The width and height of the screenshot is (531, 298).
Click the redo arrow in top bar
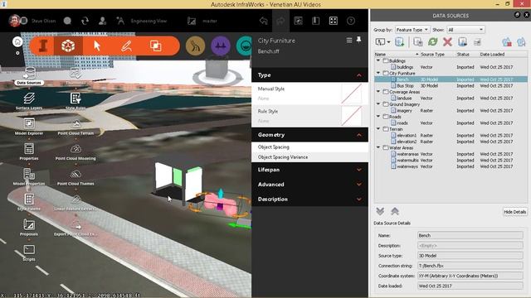[280, 21]
